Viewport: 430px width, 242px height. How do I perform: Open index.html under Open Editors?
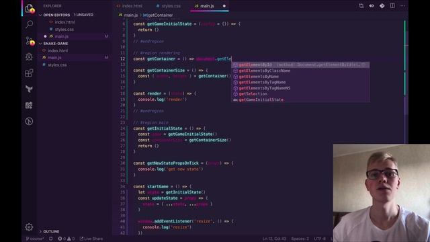tap(64, 22)
